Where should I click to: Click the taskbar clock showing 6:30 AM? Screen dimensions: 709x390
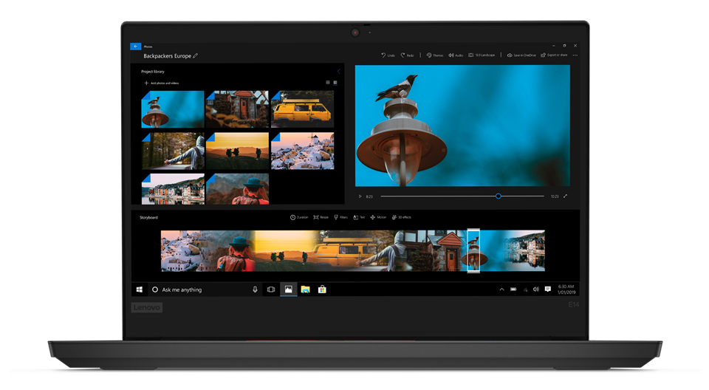[x=566, y=290]
